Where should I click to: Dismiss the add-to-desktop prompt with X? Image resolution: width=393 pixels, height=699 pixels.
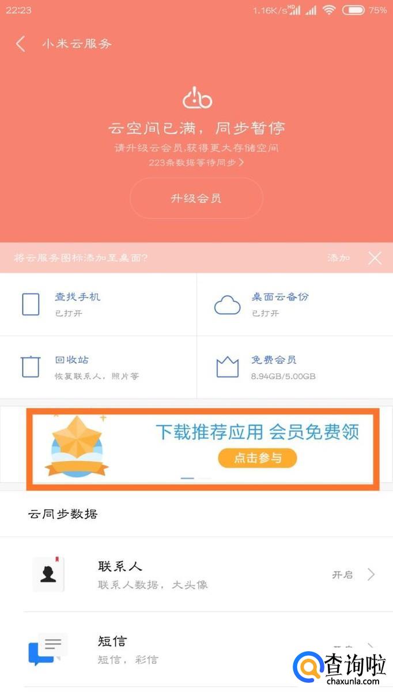click(x=375, y=258)
